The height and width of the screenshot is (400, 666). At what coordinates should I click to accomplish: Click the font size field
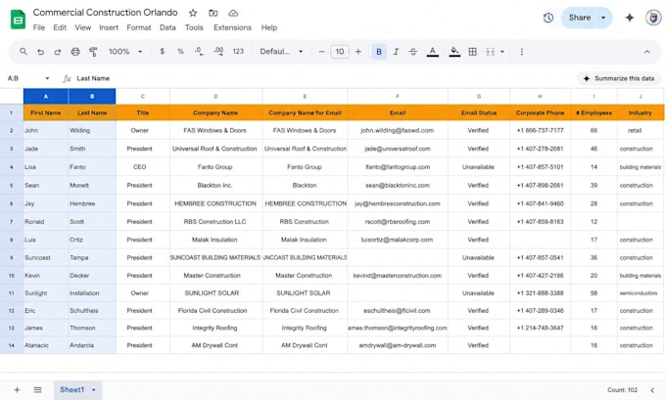340,52
